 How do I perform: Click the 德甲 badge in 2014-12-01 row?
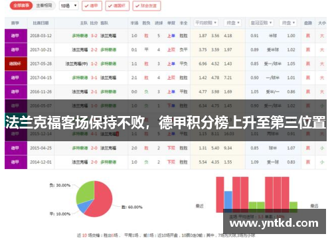pyautogui.click(x=16, y=162)
